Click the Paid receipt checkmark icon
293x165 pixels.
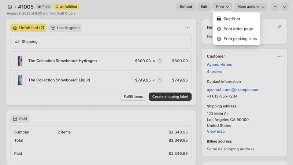pyautogui.click(x=15, y=119)
